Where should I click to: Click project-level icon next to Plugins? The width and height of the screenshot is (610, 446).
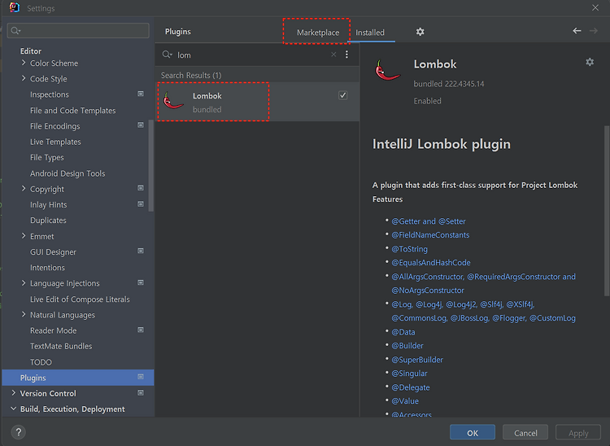(141, 377)
